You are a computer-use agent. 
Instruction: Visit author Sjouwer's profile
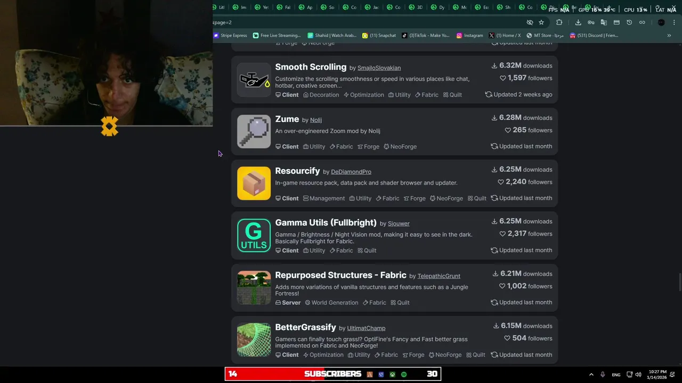[399, 224]
